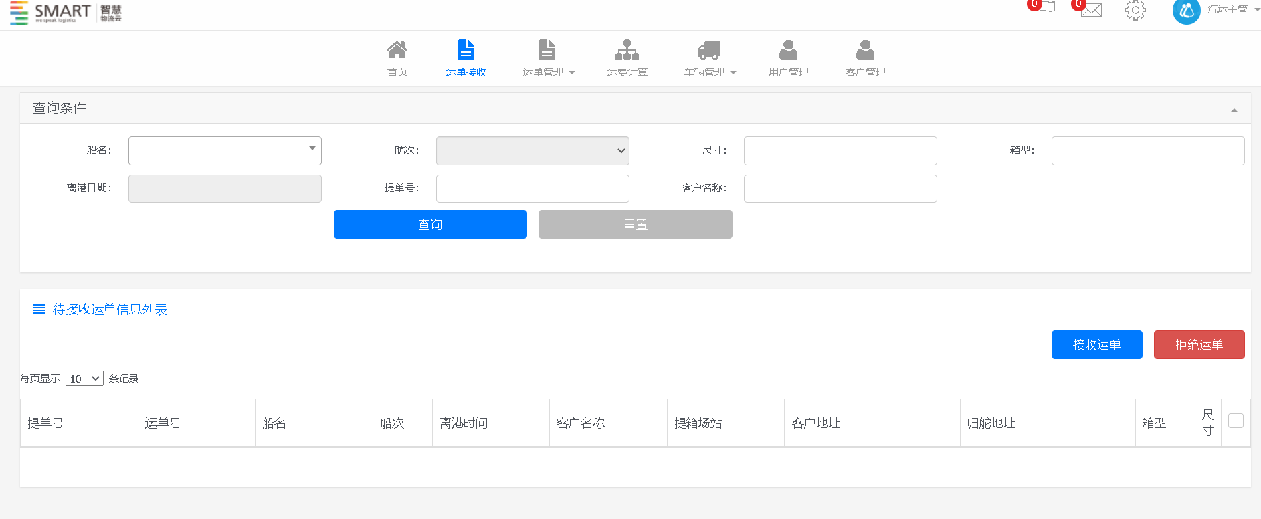
Task: Click the red 拒绝运单 button
Action: [1199, 345]
